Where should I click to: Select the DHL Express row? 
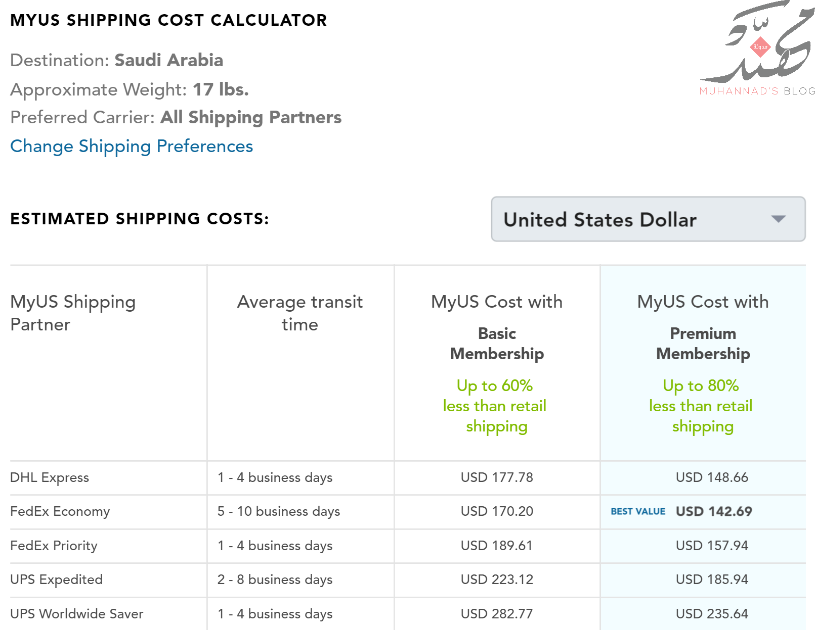[x=408, y=477]
